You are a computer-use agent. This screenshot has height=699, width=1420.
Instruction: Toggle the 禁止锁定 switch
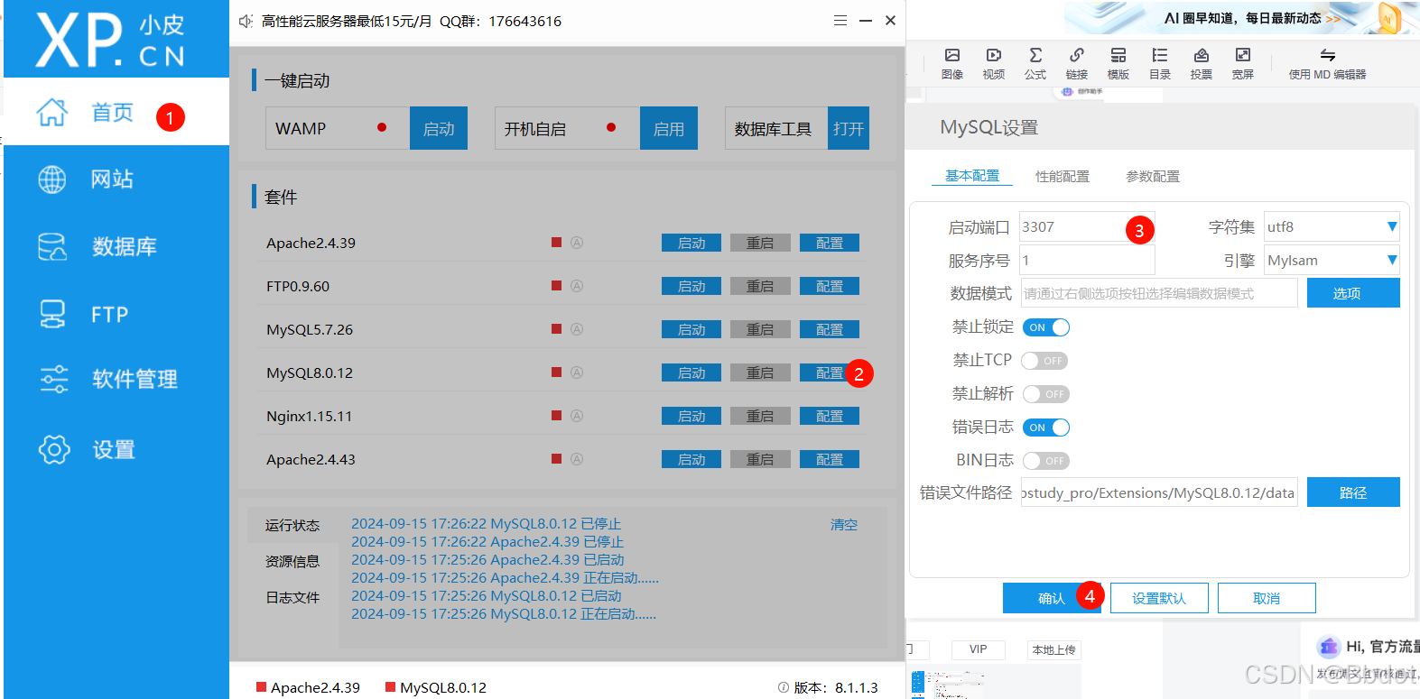pos(1046,327)
